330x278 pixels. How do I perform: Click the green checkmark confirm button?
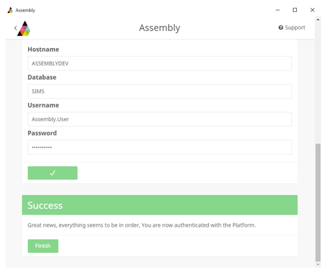tap(53, 173)
